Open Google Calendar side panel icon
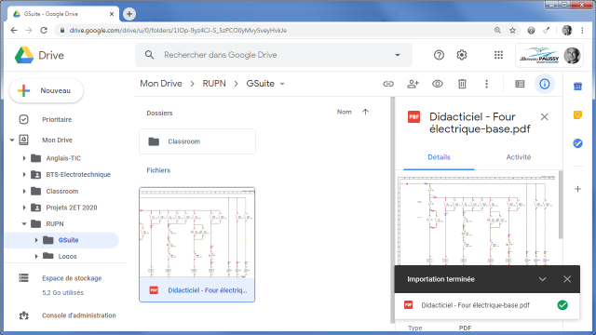The image size is (596, 335). (x=577, y=87)
